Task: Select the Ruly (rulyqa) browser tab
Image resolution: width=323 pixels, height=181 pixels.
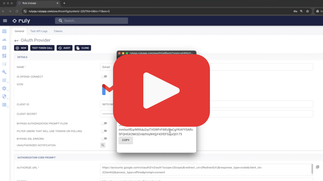Action: pyautogui.click(x=38, y=3)
